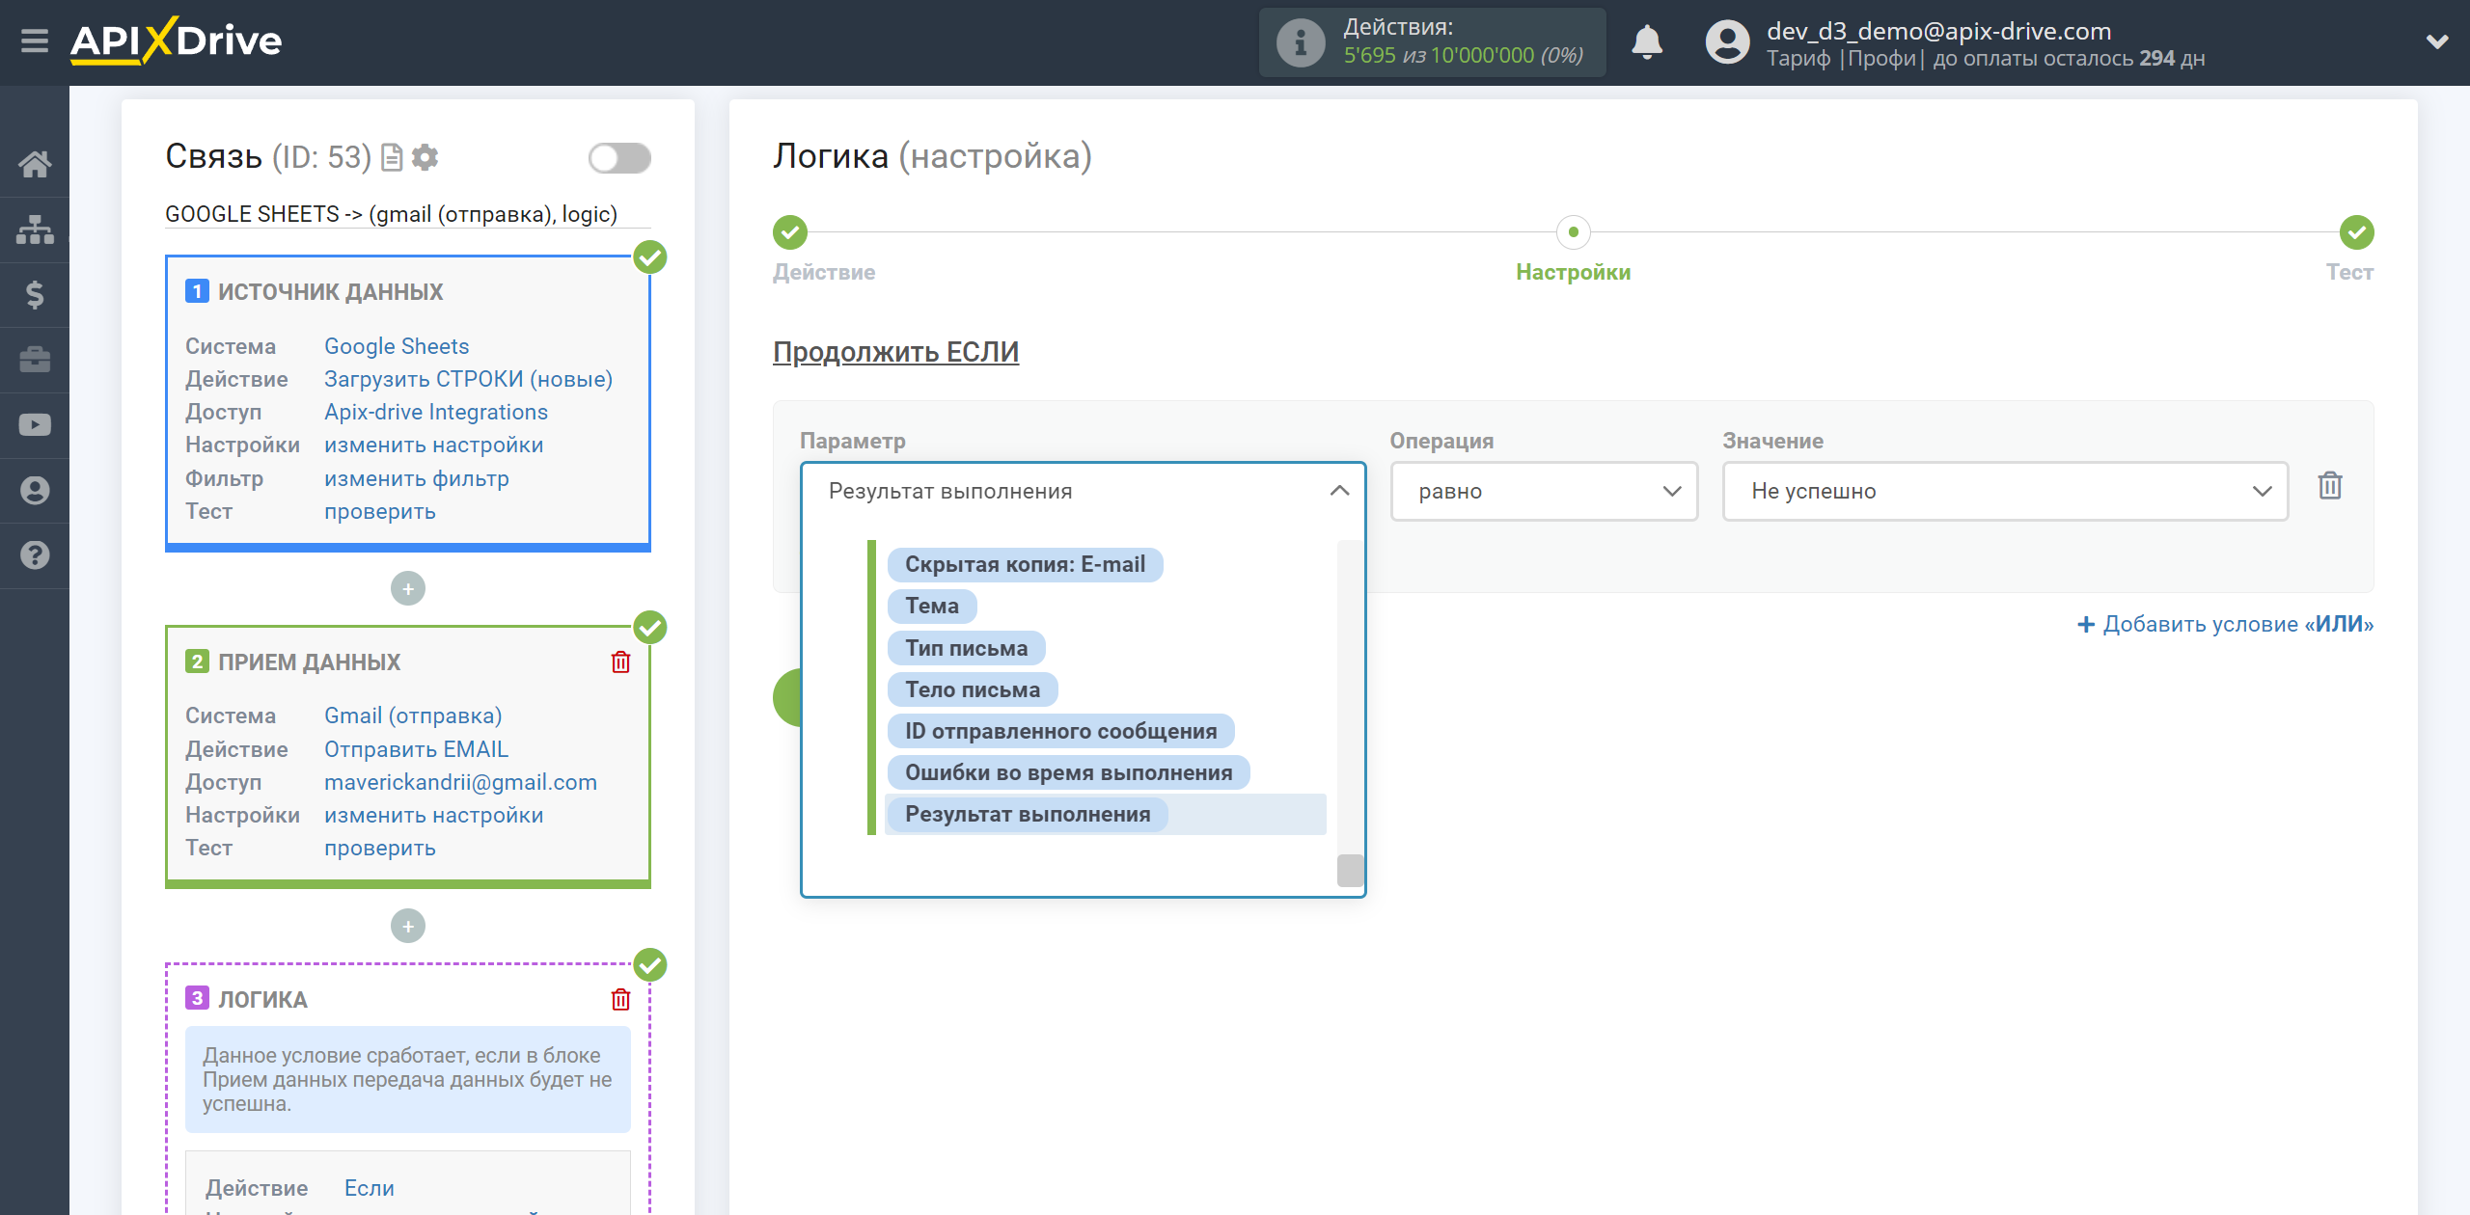The image size is (2470, 1215).
Task: Click the Действие step checkmark
Action: click(790, 232)
